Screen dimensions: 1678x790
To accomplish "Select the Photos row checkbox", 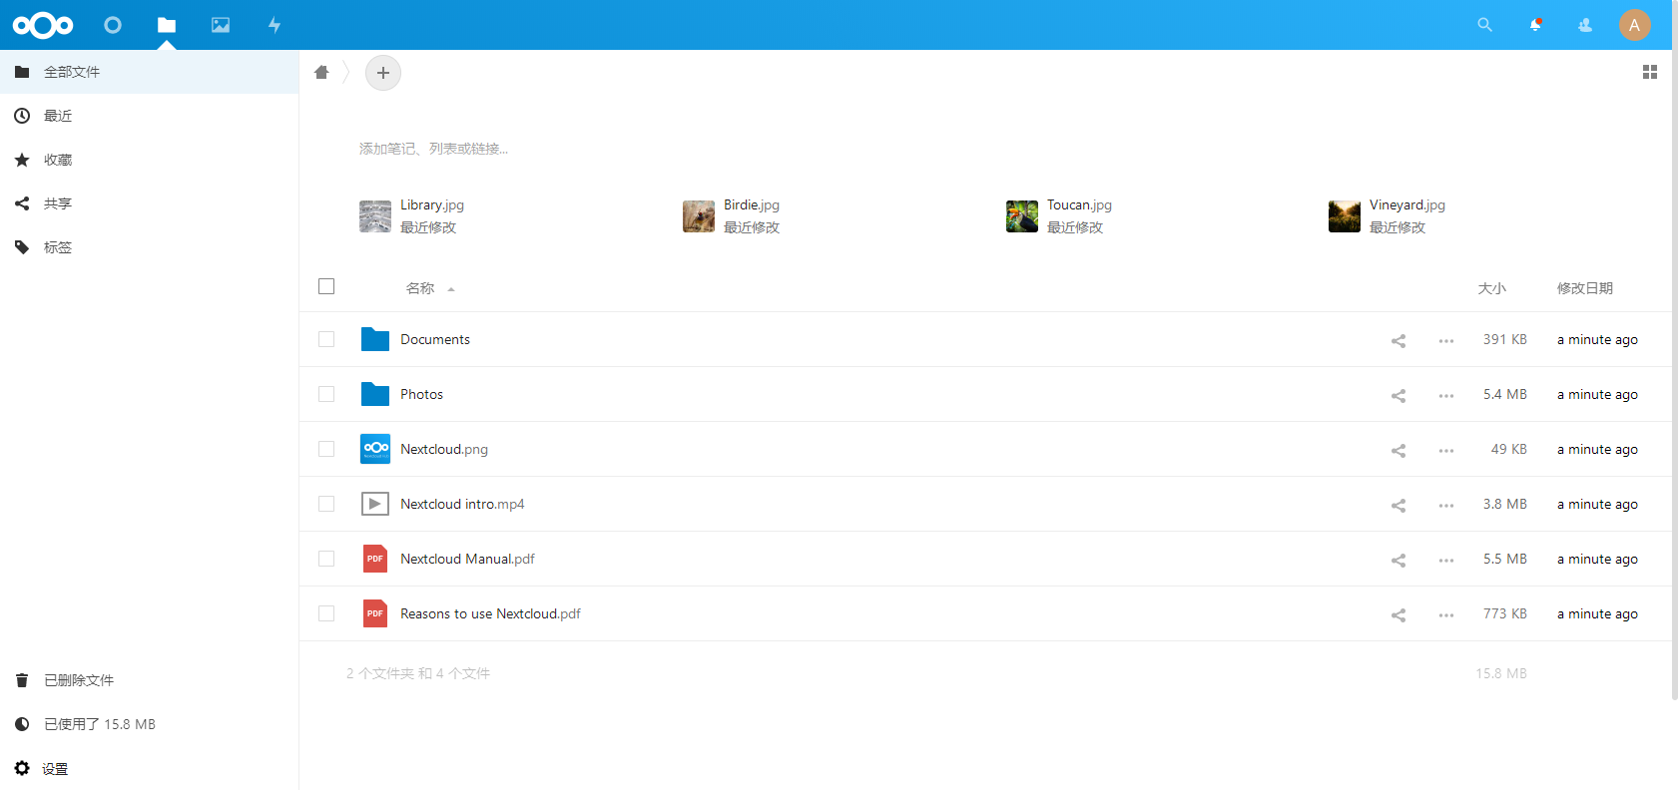I will [326, 394].
